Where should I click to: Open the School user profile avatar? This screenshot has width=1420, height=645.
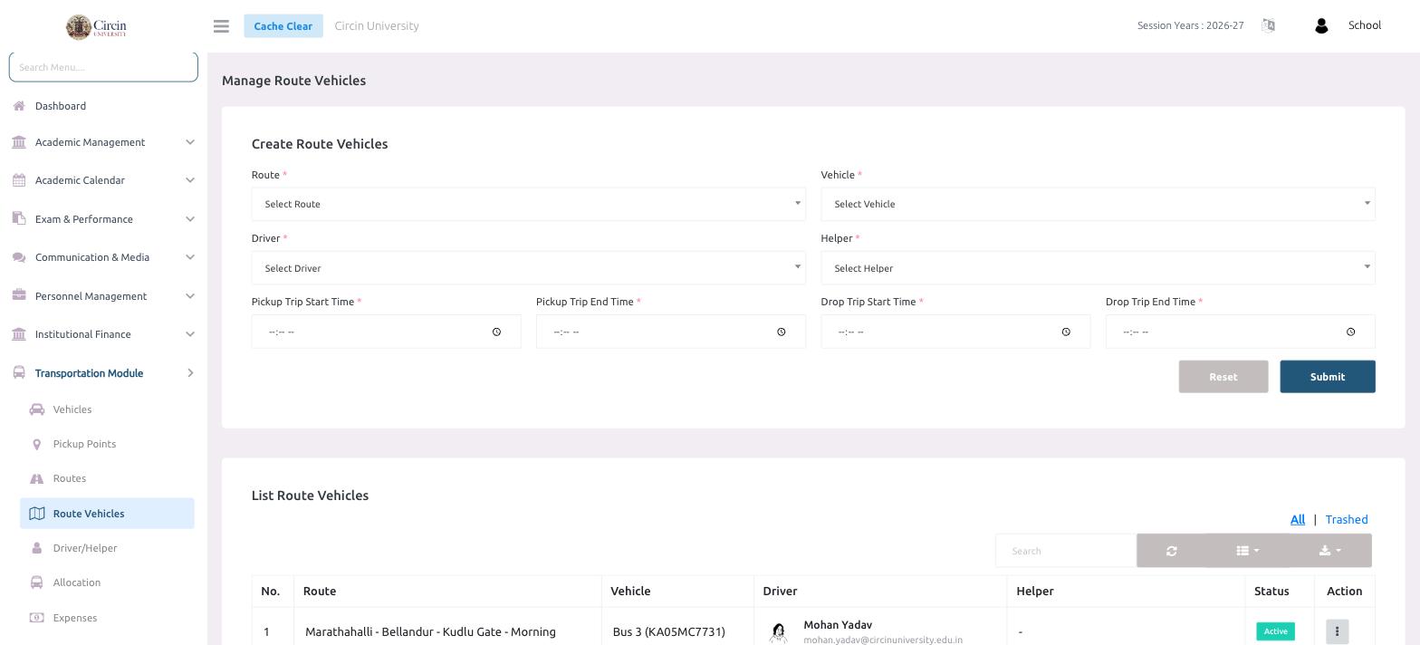pyautogui.click(x=1321, y=26)
